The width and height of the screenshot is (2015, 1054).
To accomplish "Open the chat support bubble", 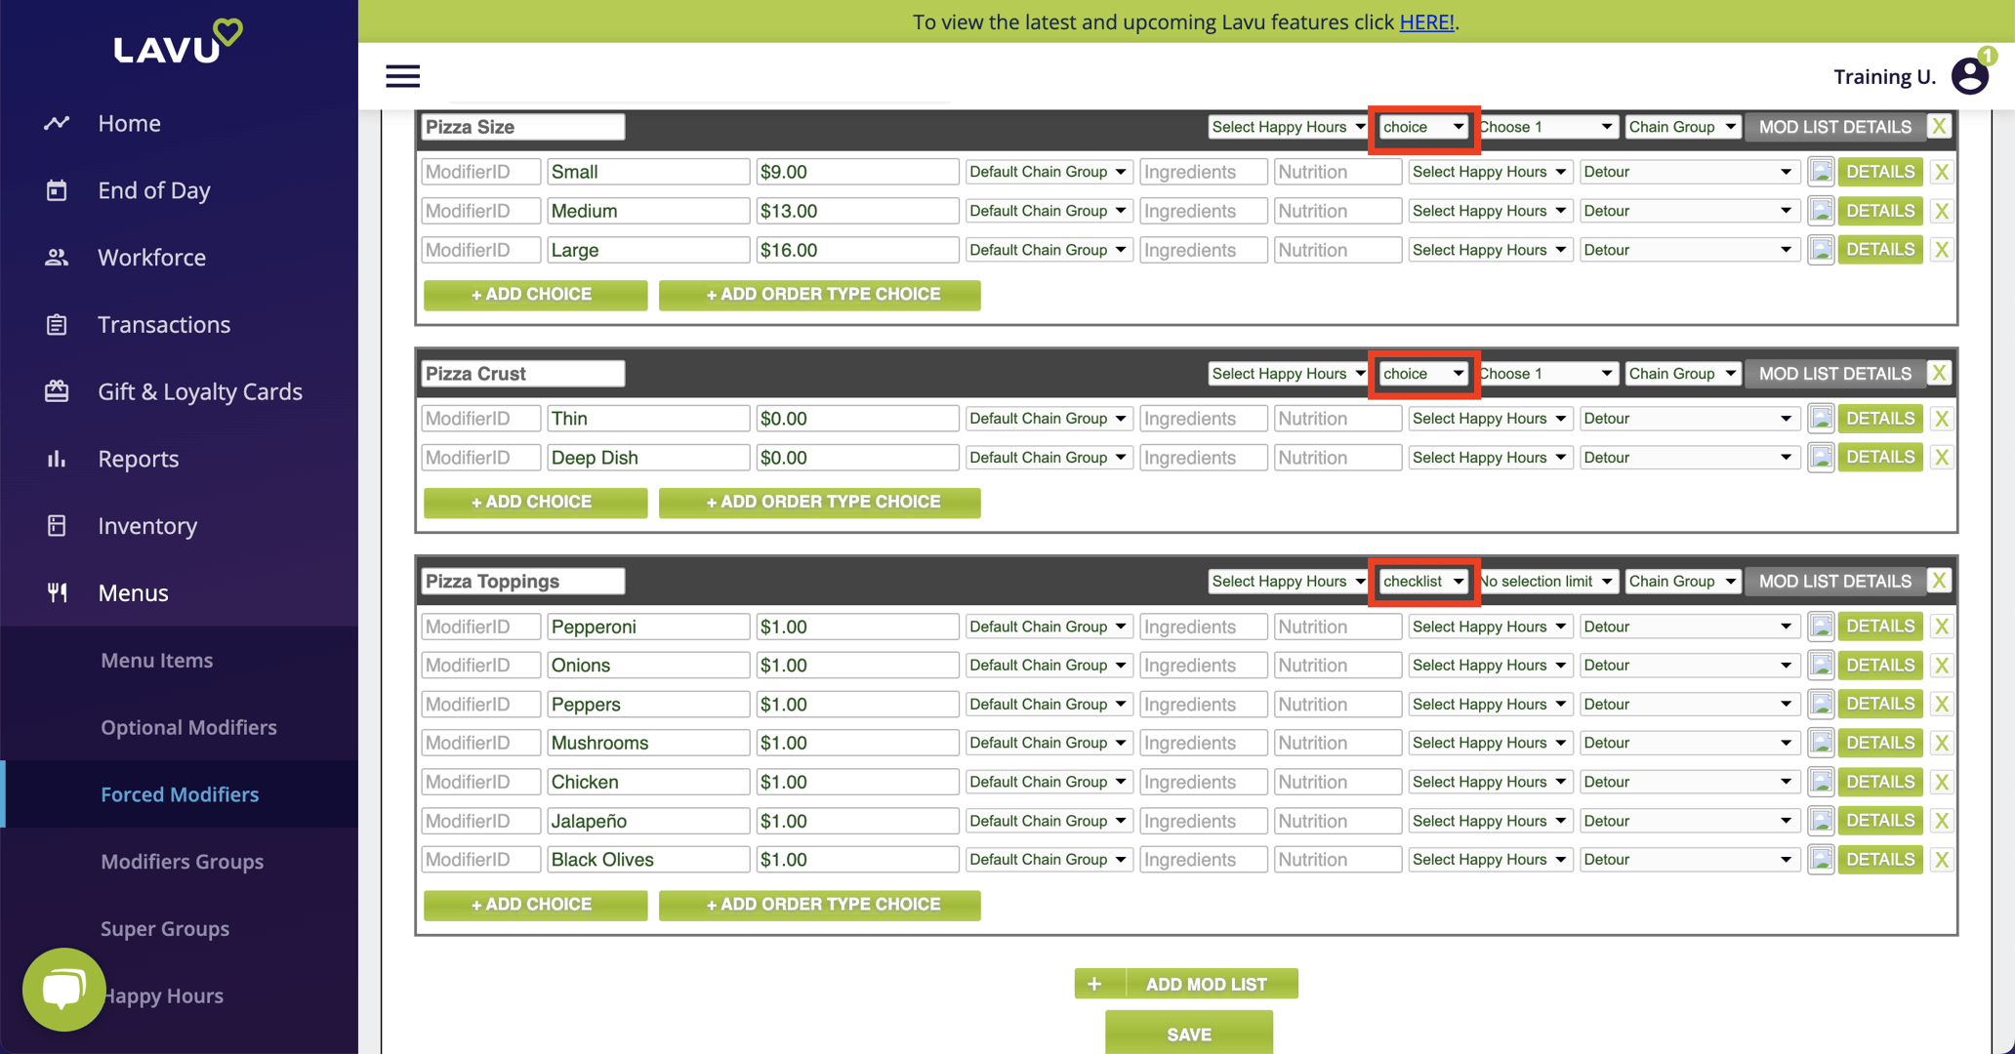I will point(63,989).
